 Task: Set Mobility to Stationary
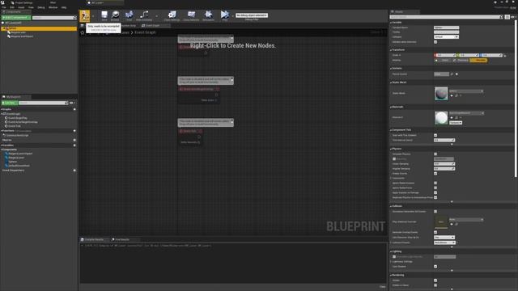(x=461, y=61)
